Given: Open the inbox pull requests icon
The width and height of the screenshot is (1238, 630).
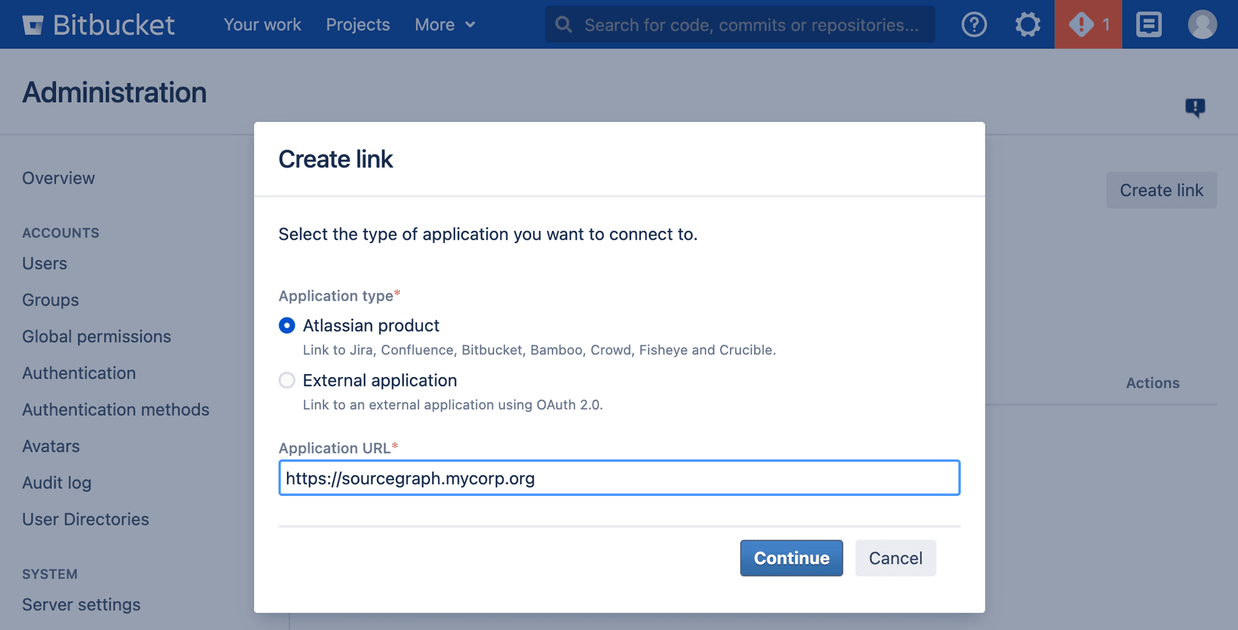Looking at the screenshot, I should pos(1148,25).
